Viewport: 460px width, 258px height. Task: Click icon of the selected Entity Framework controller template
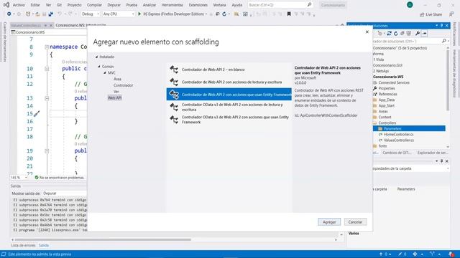click(174, 95)
